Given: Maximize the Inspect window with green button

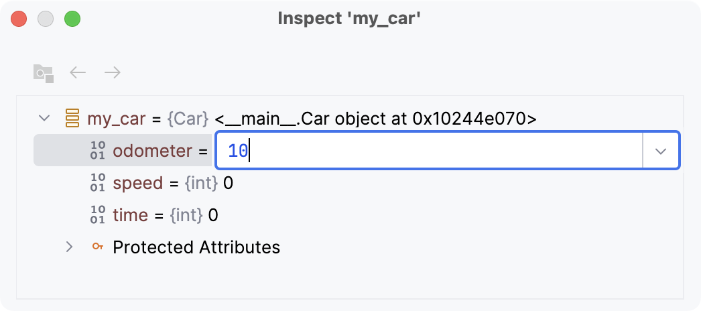Looking at the screenshot, I should pos(72,19).
